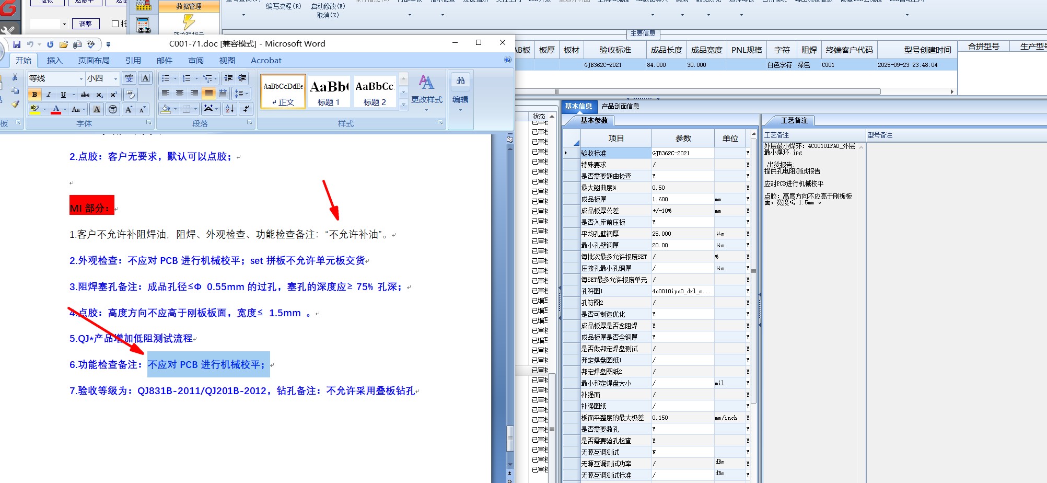Screen dimensions: 1047x483
Task: Grow font size with large A icon
Action: click(129, 109)
